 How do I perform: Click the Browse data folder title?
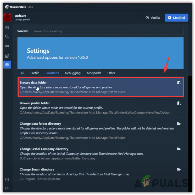click(x=33, y=82)
